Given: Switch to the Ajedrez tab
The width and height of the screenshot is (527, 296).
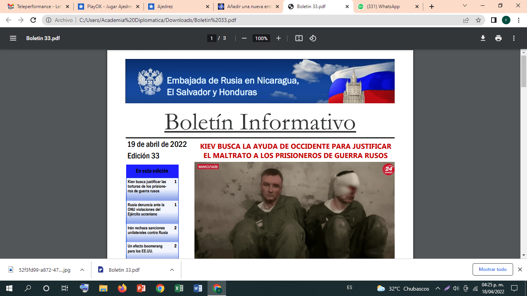Looking at the screenshot, I should 179,7.
